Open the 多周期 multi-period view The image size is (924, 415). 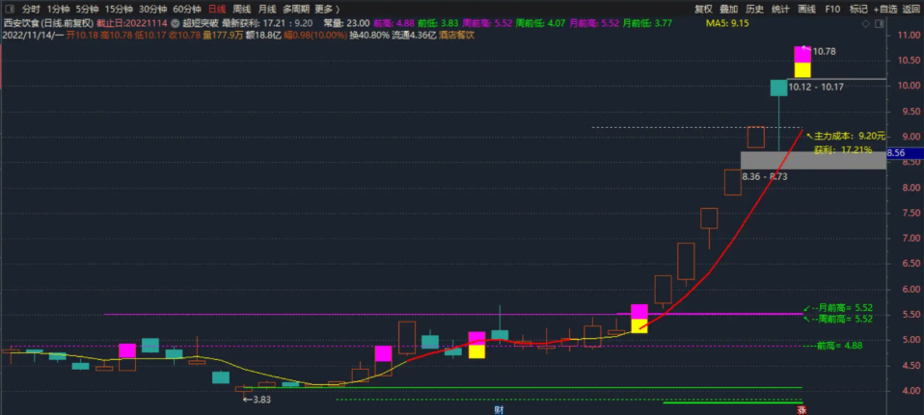(x=293, y=8)
